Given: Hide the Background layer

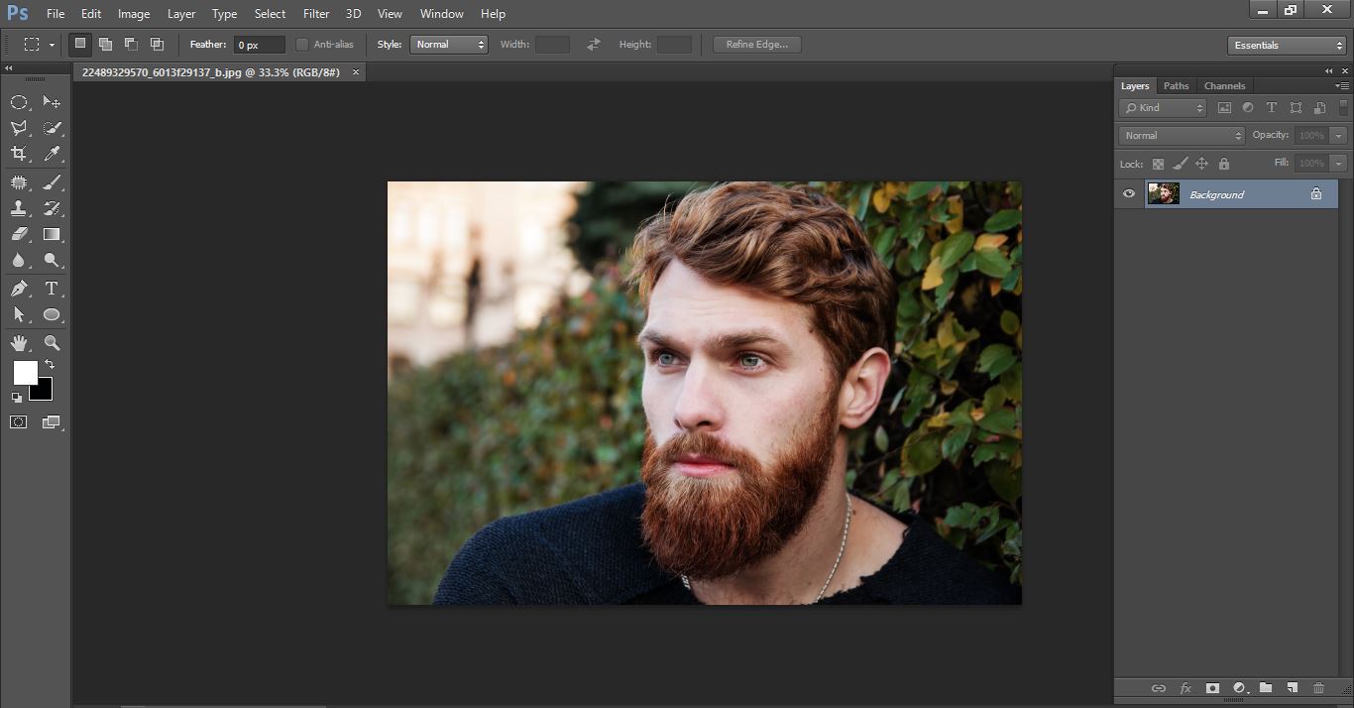Looking at the screenshot, I should [x=1128, y=193].
